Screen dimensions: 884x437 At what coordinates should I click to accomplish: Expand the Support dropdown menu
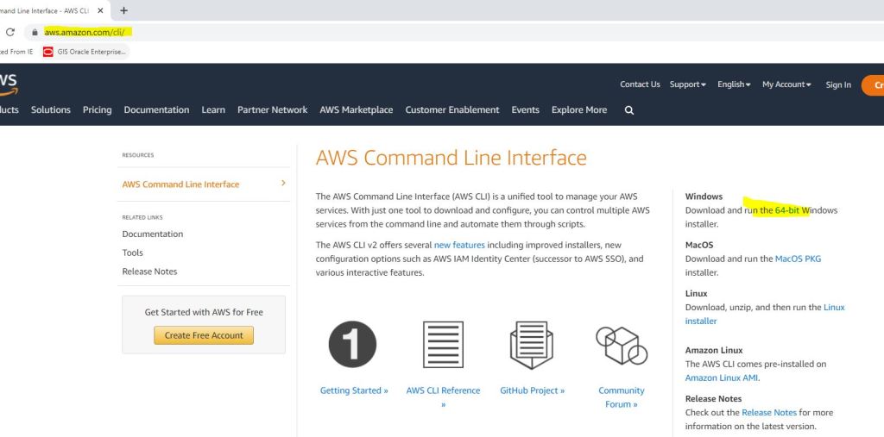pos(687,84)
